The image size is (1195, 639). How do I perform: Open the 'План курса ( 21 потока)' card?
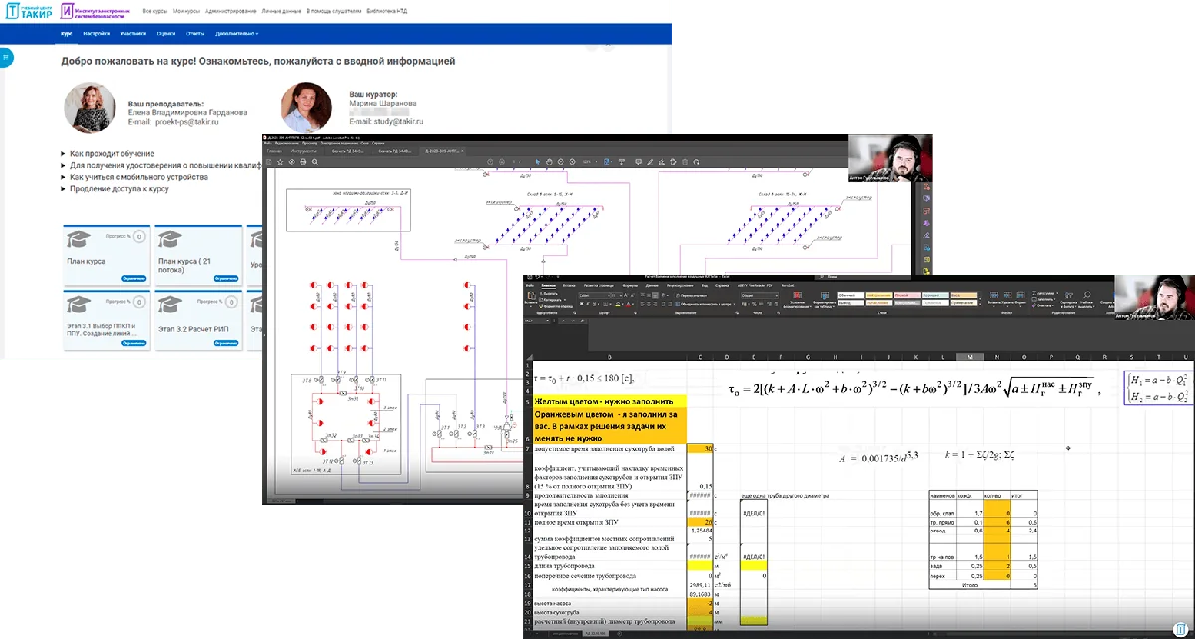(x=197, y=256)
